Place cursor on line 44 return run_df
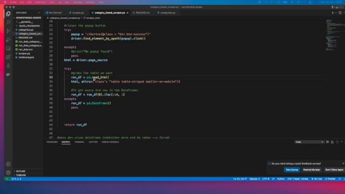 coord(75,124)
